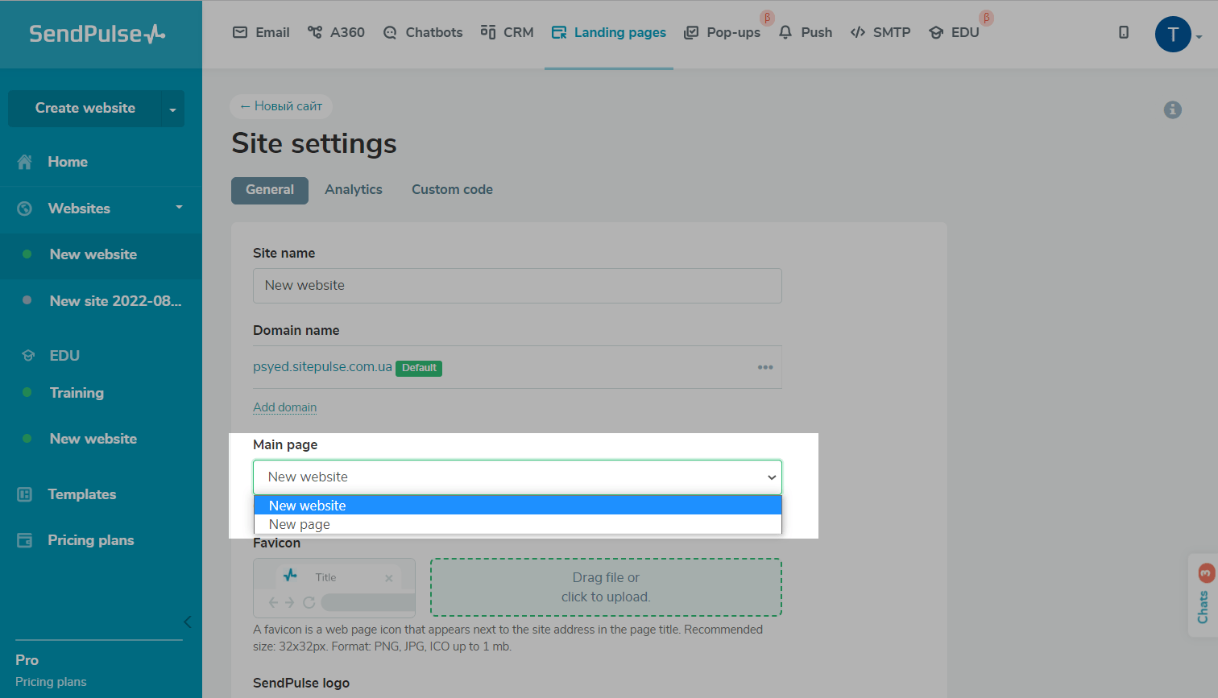Open psyed.sitepulse.com.ua domain link
The width and height of the screenshot is (1218, 698).
[322, 366]
